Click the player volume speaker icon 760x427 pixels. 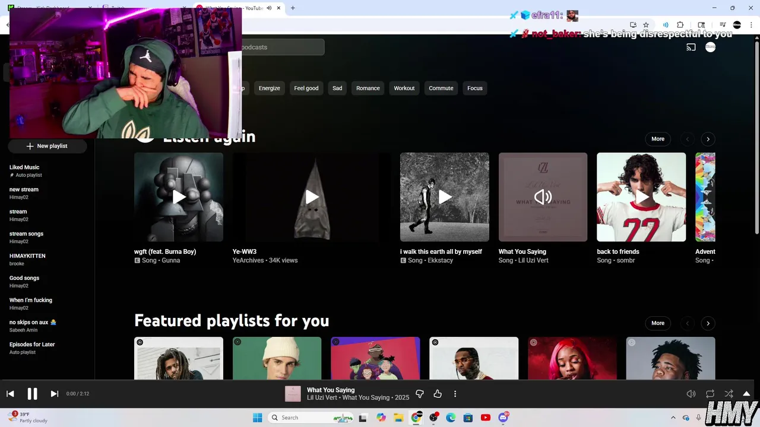click(691, 394)
